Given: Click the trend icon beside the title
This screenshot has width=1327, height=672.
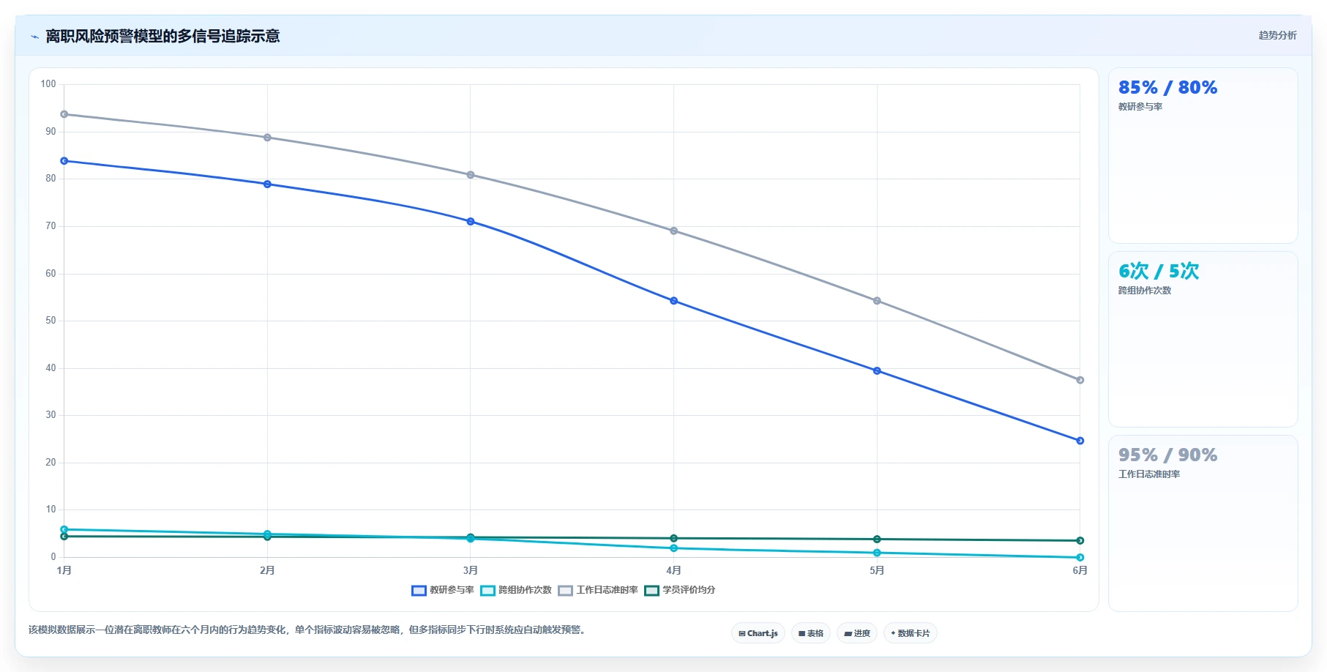Looking at the screenshot, I should (34, 37).
